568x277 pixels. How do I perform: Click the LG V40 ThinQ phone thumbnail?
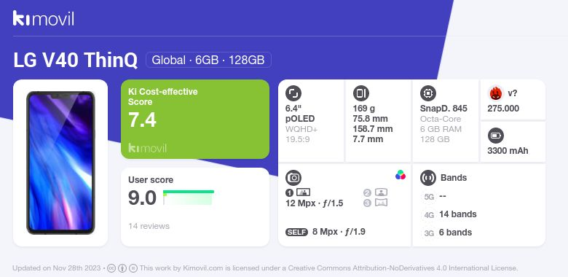click(60, 163)
